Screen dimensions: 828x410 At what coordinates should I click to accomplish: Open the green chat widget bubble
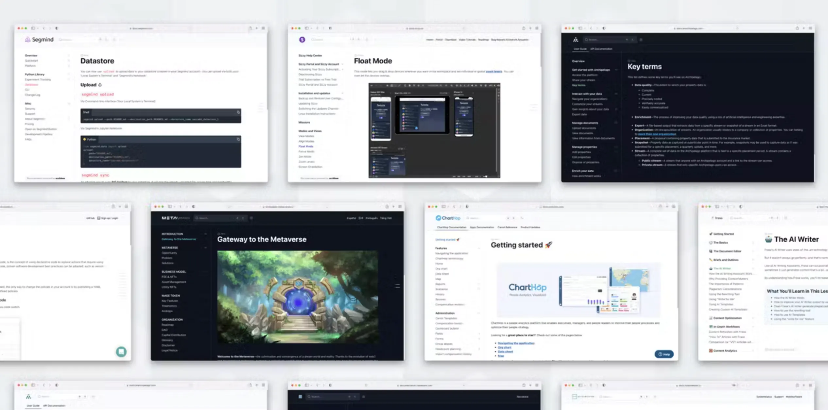(x=121, y=352)
